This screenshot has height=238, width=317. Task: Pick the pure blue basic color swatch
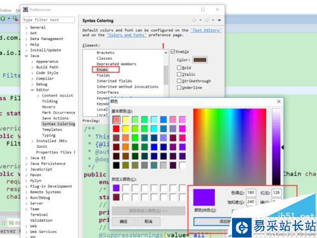(154, 147)
